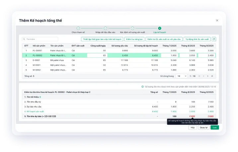Go to the next table page
The width and height of the screenshot is (238, 152).
[208, 76]
